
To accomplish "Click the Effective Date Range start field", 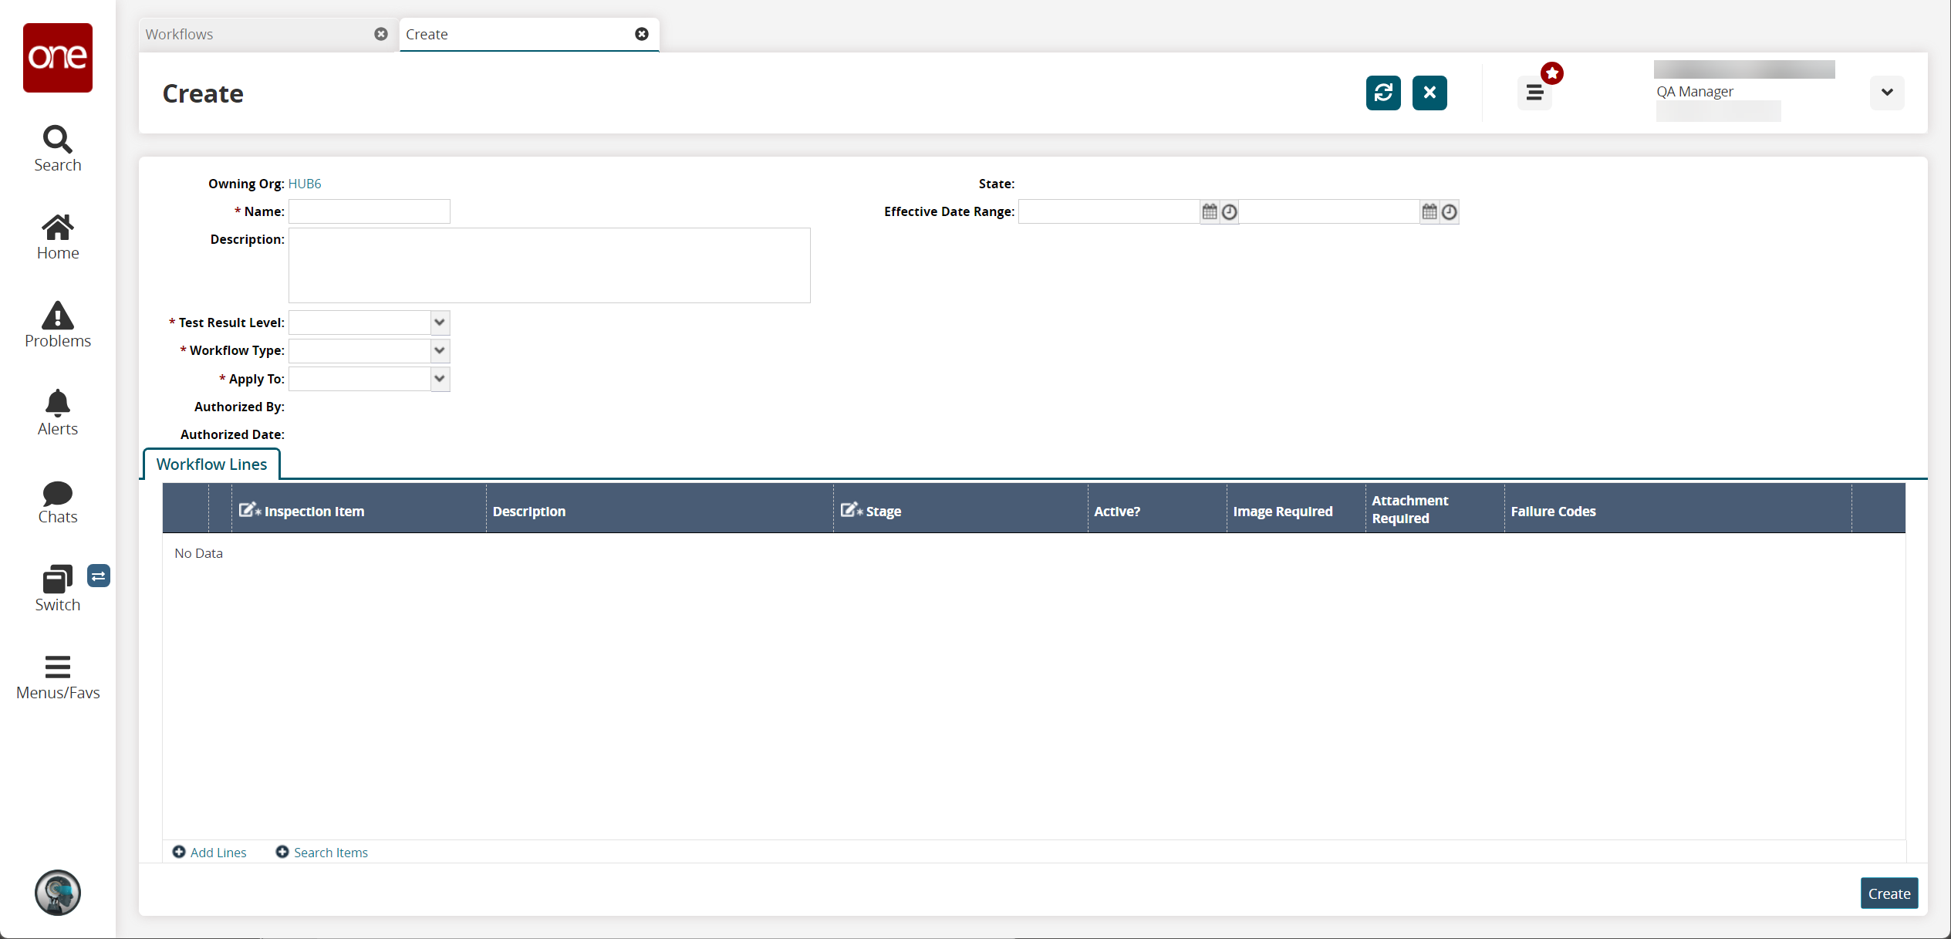I will pos(1109,211).
